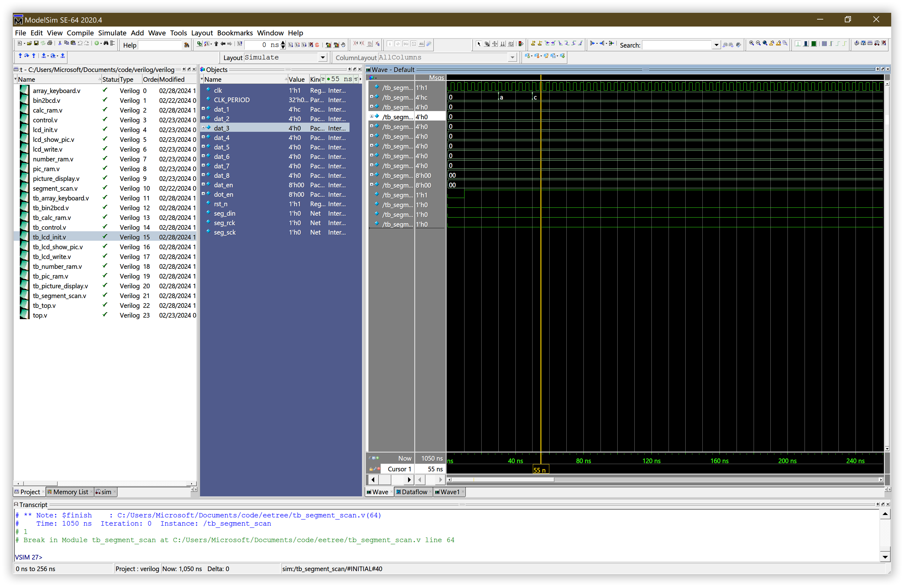Open the Search field dropdown arrow
The height and width of the screenshot is (587, 904).
tap(716, 45)
